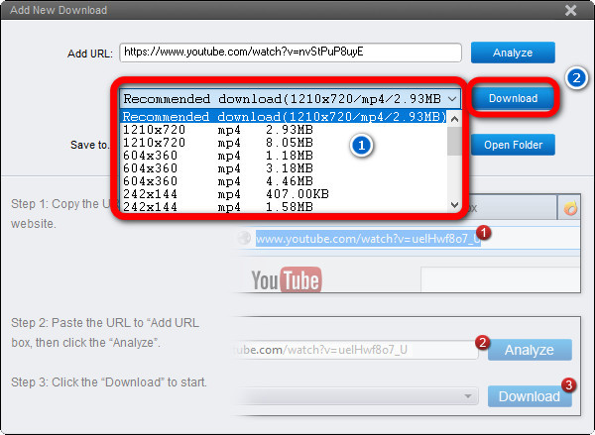This screenshot has width=595, height=435.
Task: Click inside the Add URL input field
Action: [291, 52]
